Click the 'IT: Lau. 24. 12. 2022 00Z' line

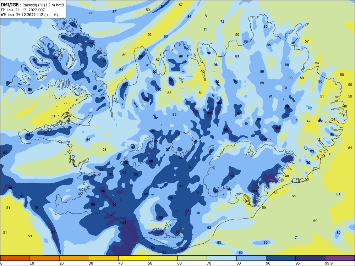pyautogui.click(x=23, y=10)
